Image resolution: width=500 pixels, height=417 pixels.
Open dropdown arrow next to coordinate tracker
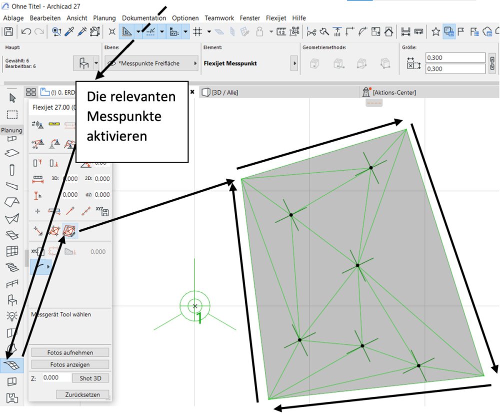click(185, 32)
